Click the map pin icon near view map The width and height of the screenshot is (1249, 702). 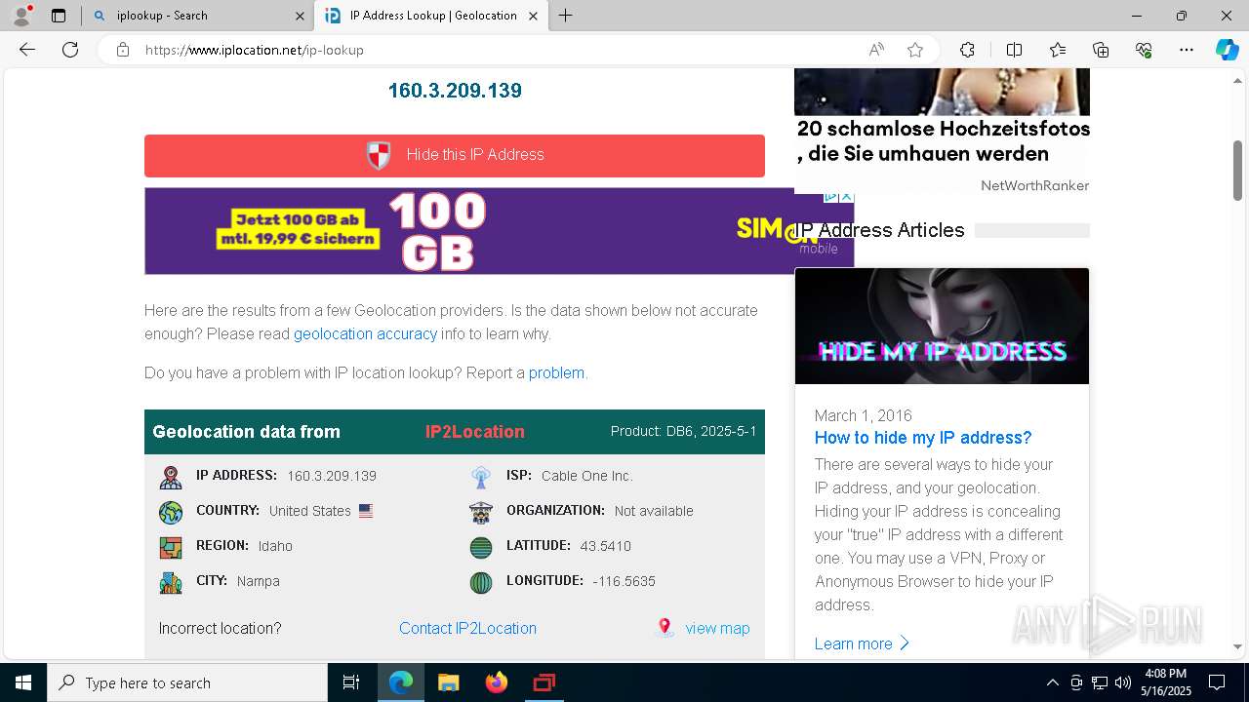click(x=665, y=628)
